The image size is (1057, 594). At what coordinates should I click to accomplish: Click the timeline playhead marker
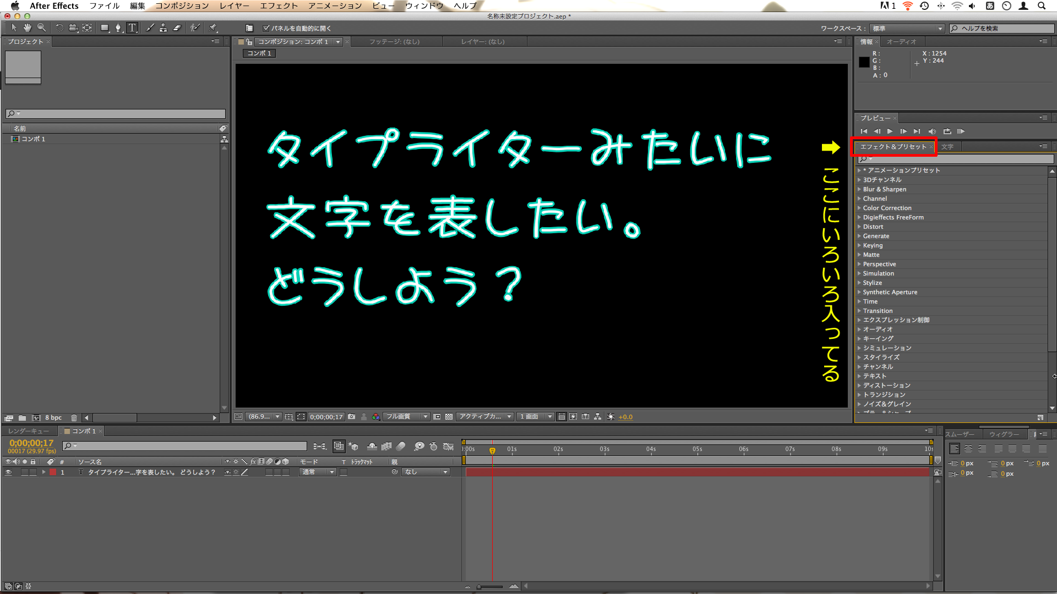[x=492, y=449]
